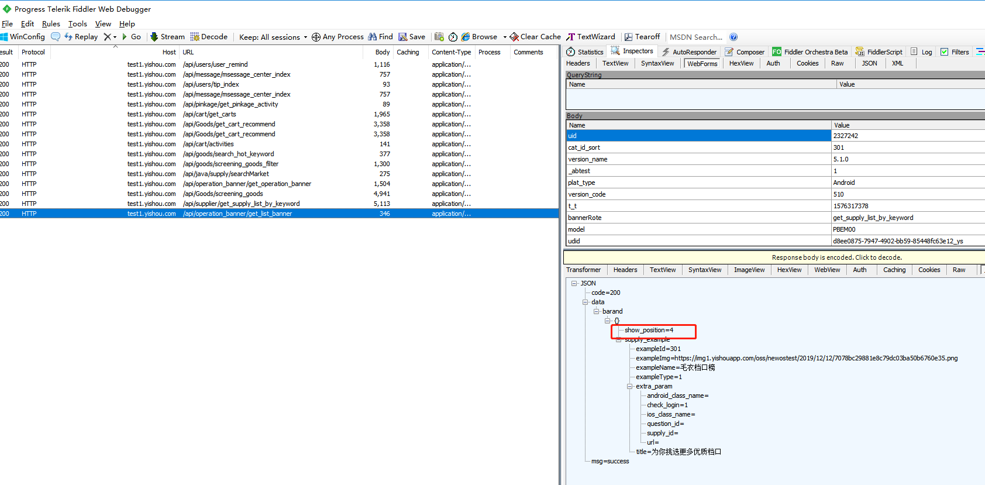Click the comment speech-bubble icon
Image resolution: width=985 pixels, height=485 pixels.
[56, 36]
